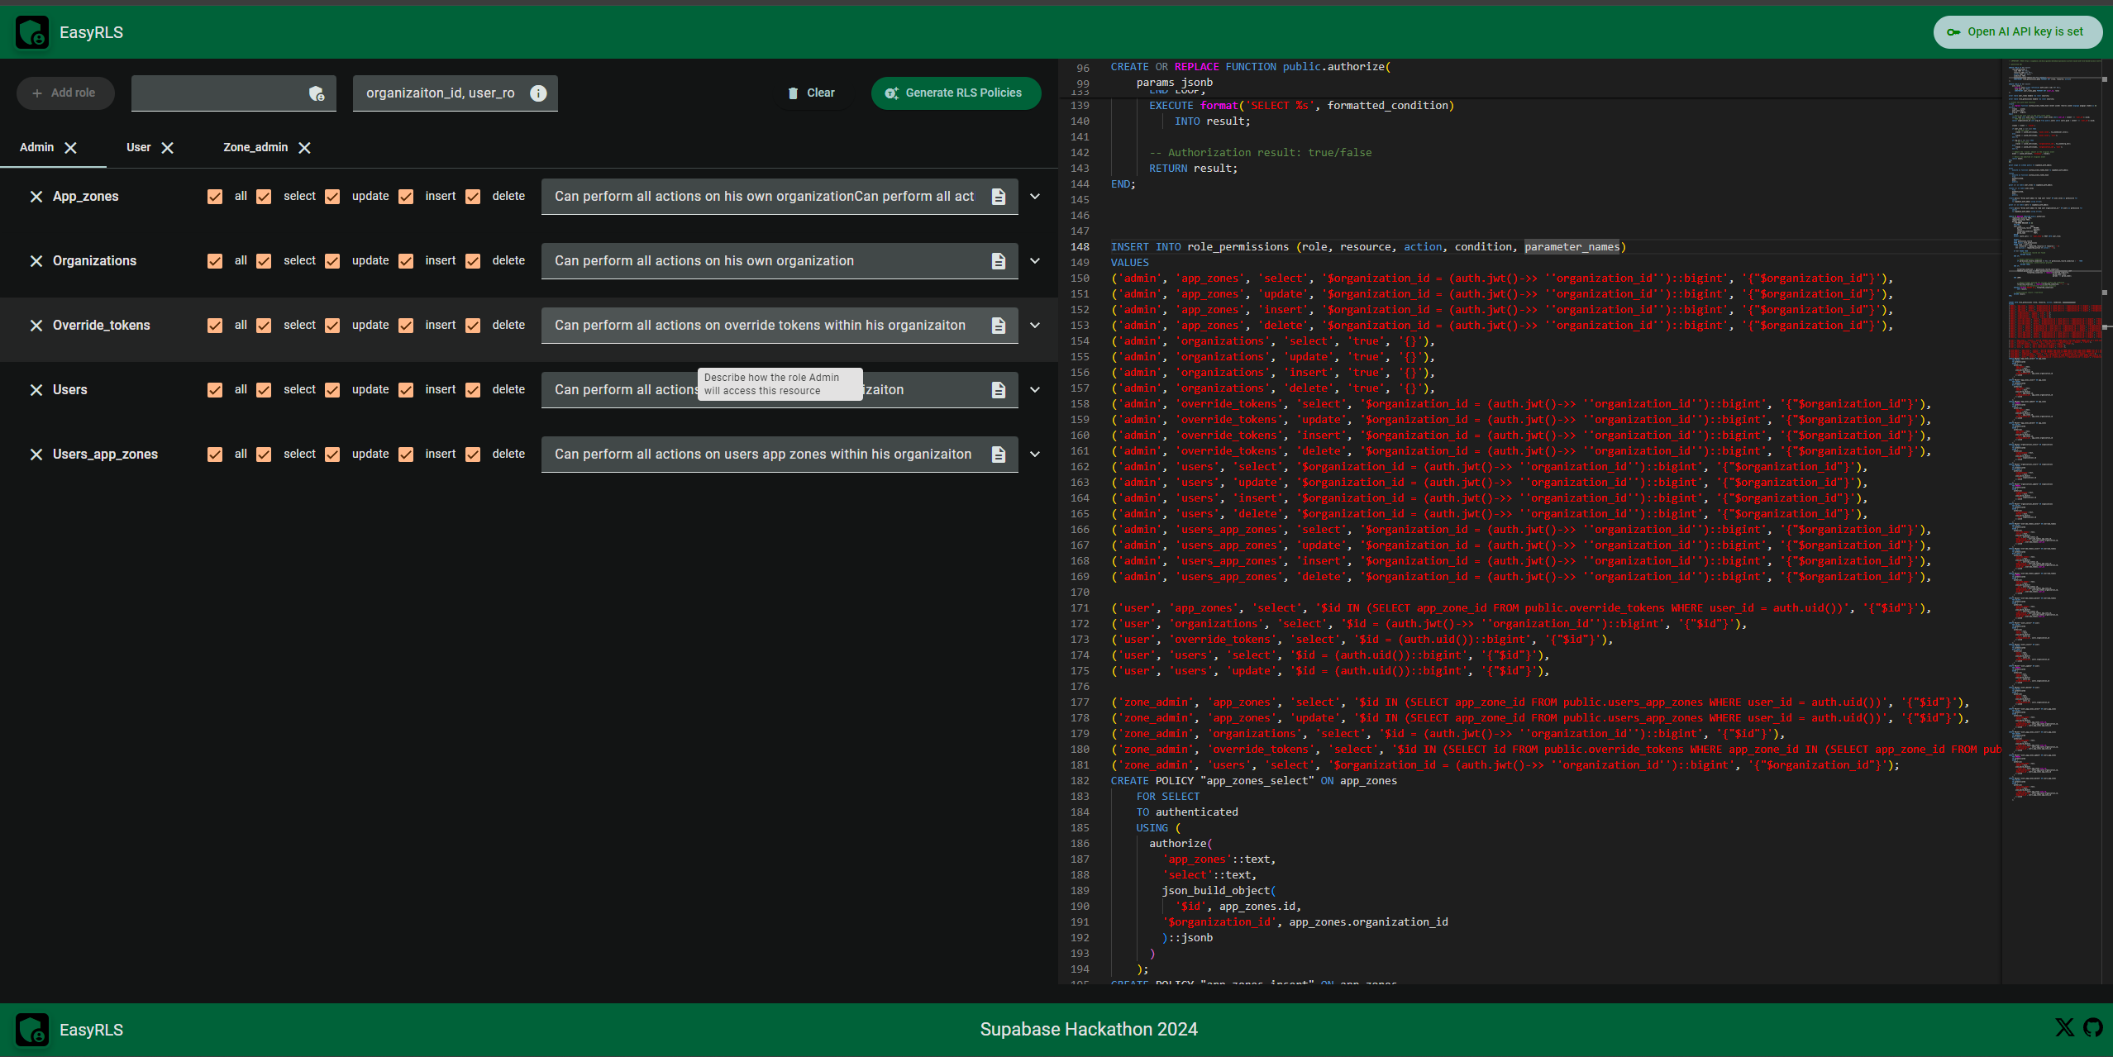
Task: Click the document icon on App_zones row
Action: (998, 196)
